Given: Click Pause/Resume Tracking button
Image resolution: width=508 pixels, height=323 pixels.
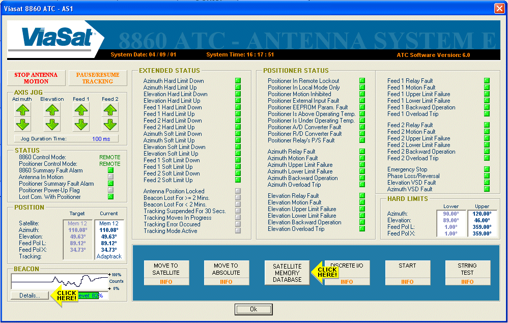Looking at the screenshot, I should point(98,78).
